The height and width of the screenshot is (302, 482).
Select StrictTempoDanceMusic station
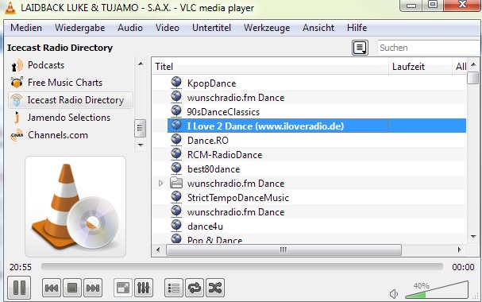[238, 198]
